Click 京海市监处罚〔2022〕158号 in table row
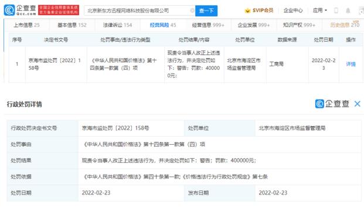Screen dimensions: 364x211 point(55,64)
